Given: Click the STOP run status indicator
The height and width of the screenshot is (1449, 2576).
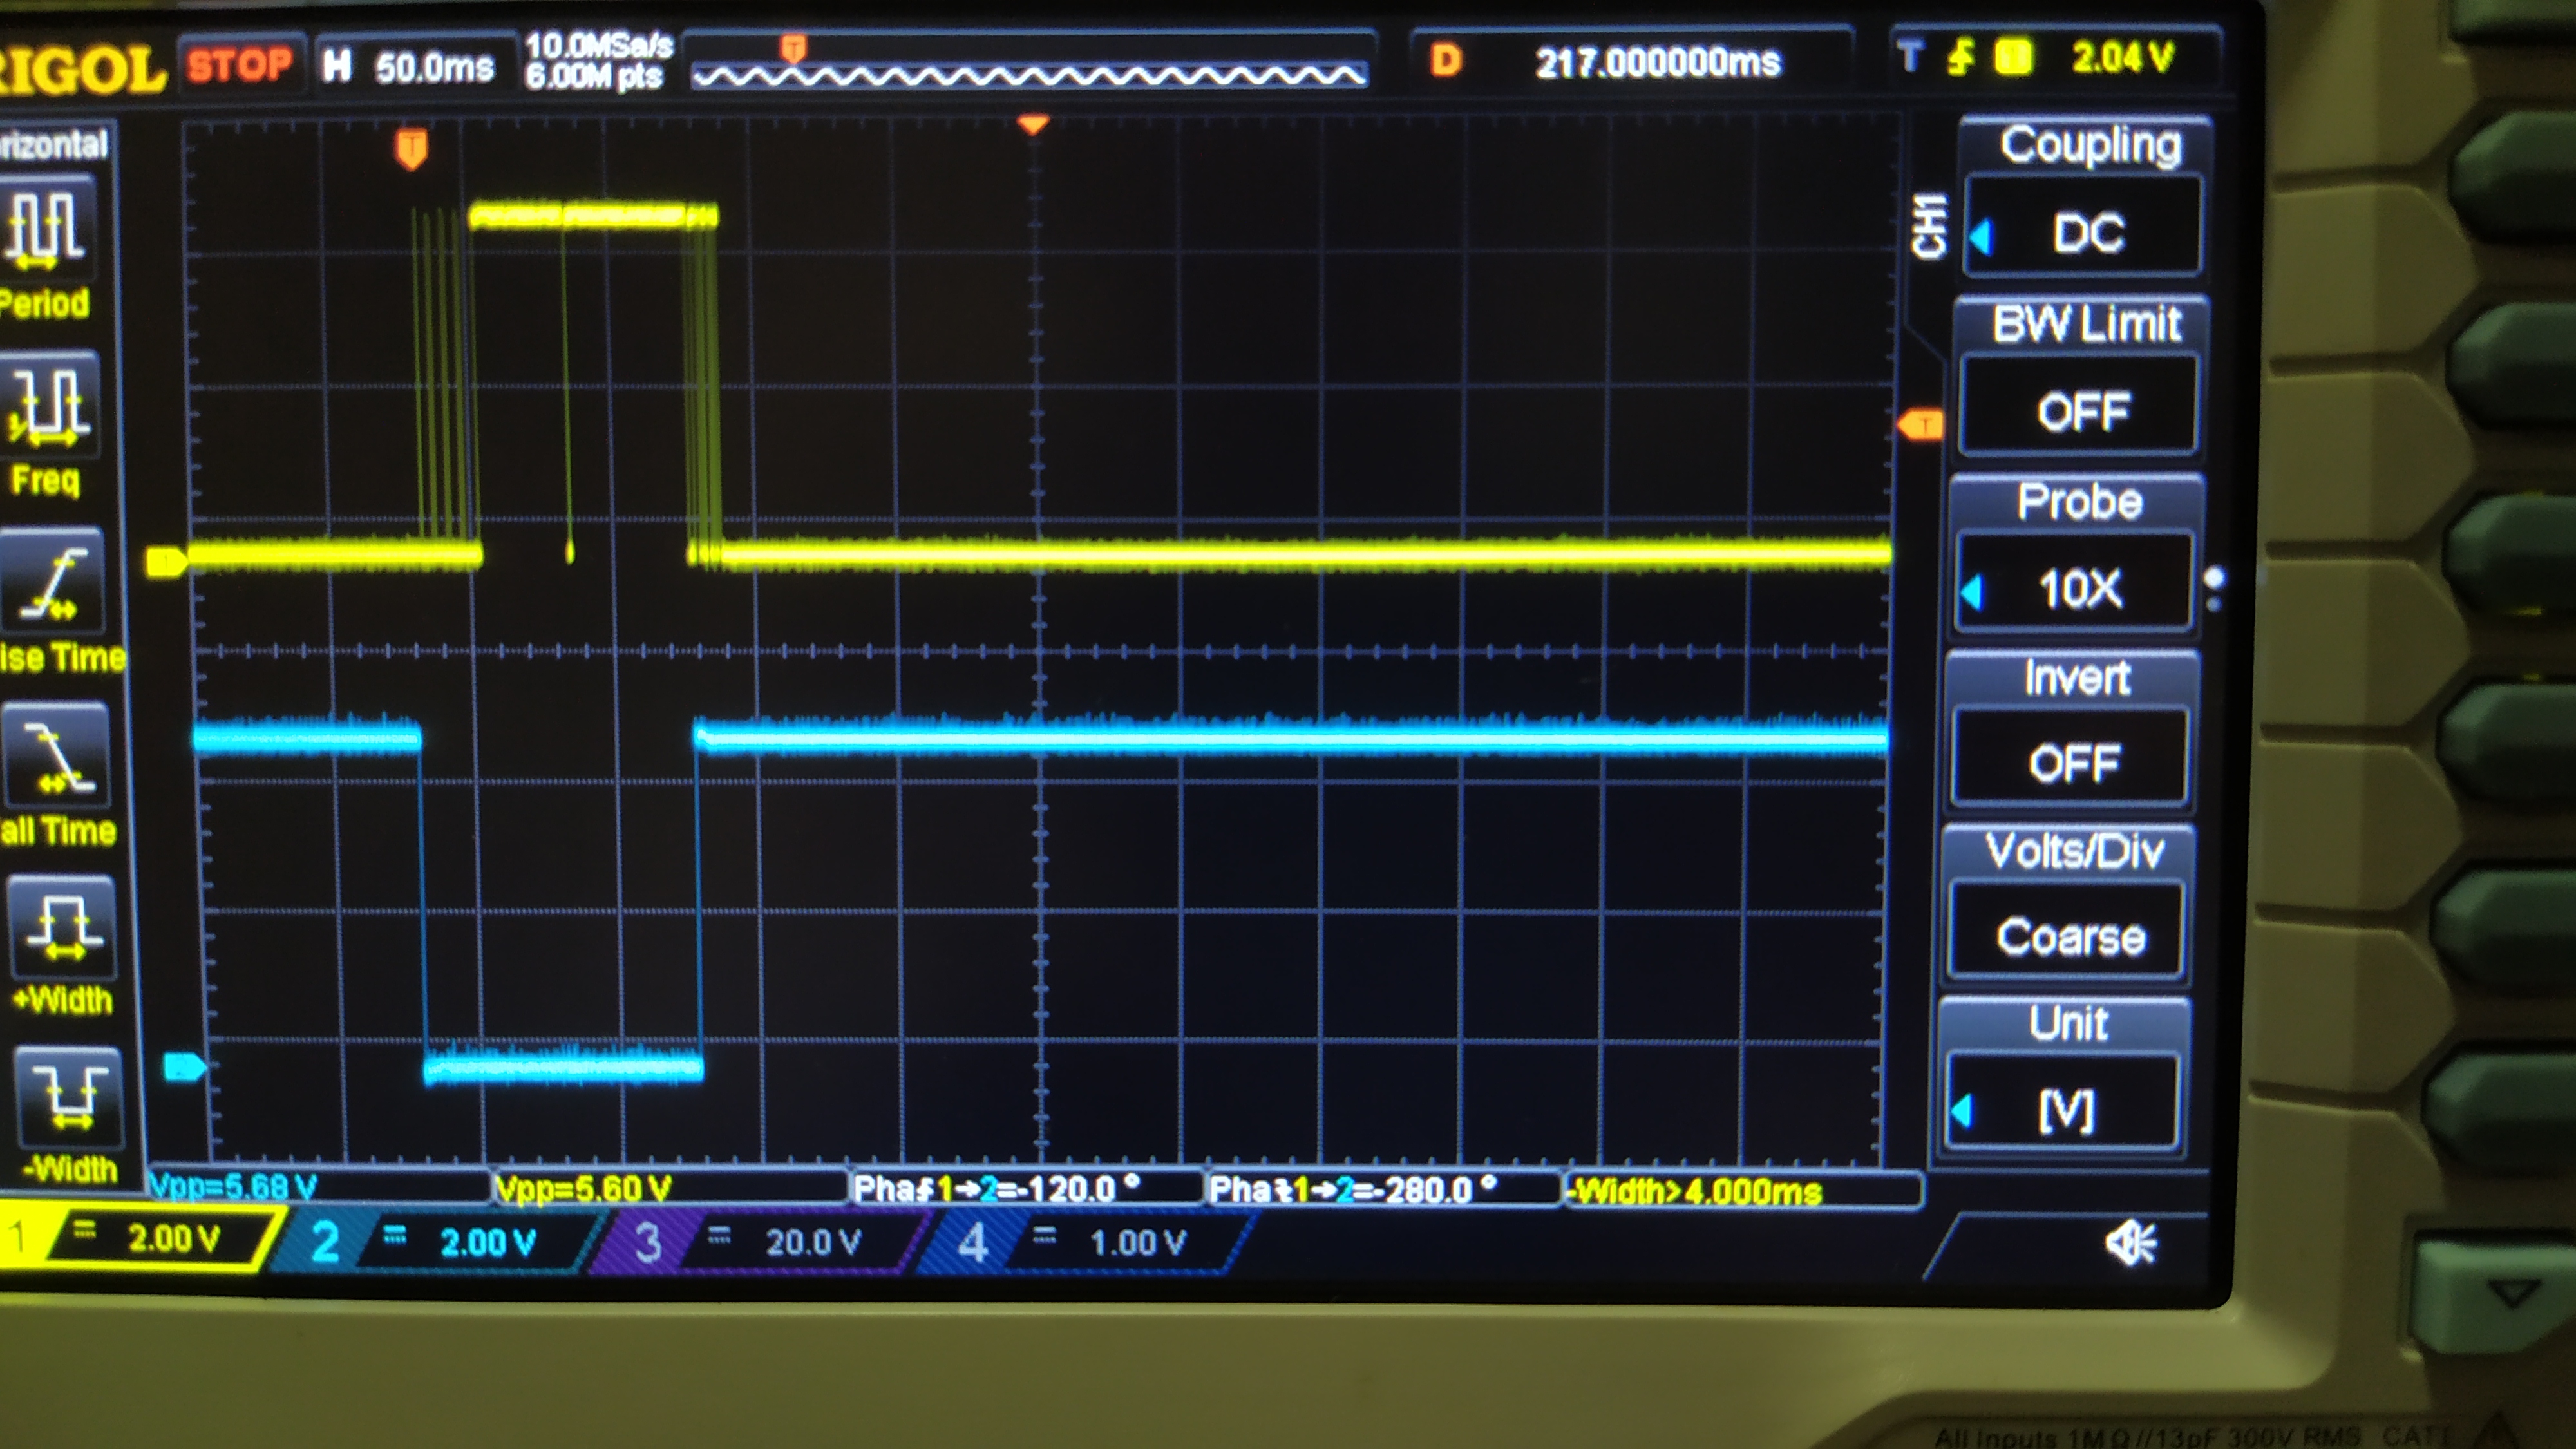Looking at the screenshot, I should [240, 65].
